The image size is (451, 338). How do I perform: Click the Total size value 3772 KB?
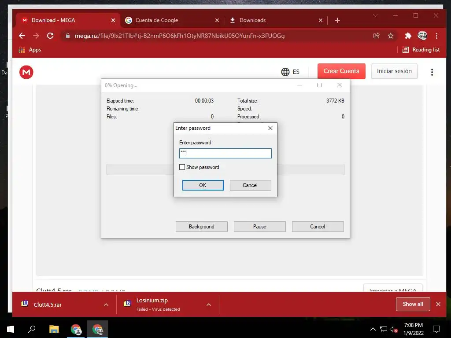point(335,101)
